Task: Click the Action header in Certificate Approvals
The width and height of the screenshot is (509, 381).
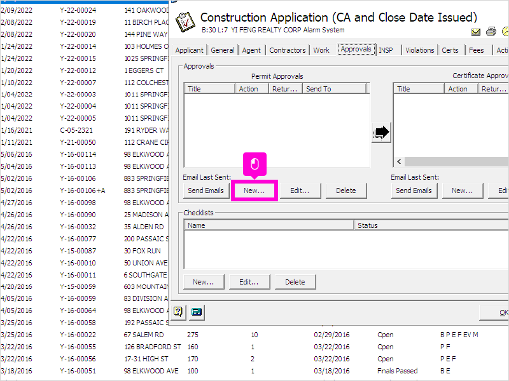Action: [x=461, y=89]
